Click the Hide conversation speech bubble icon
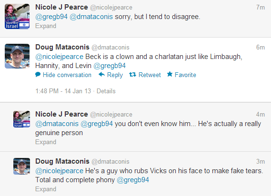Viewport: 271px width, 196px height. [x=38, y=75]
